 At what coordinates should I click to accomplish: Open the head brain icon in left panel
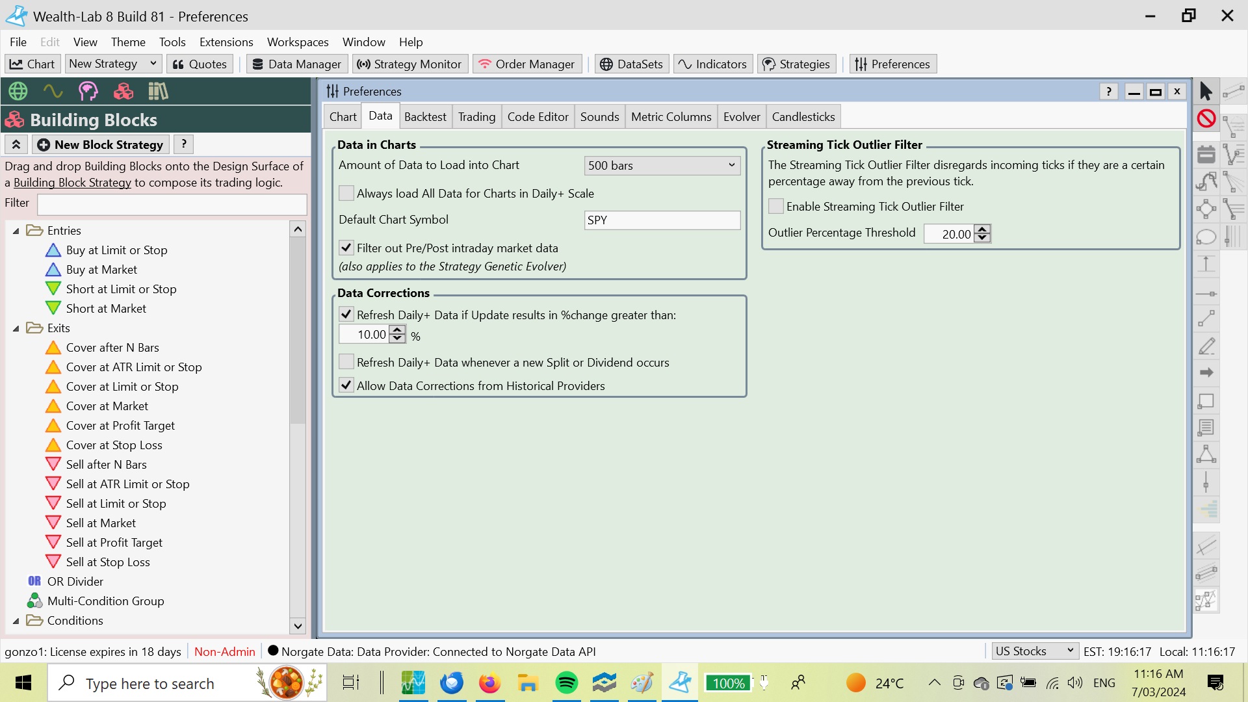(88, 91)
